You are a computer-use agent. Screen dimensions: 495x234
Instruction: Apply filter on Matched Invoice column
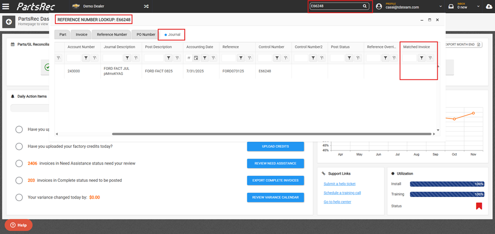click(x=421, y=58)
